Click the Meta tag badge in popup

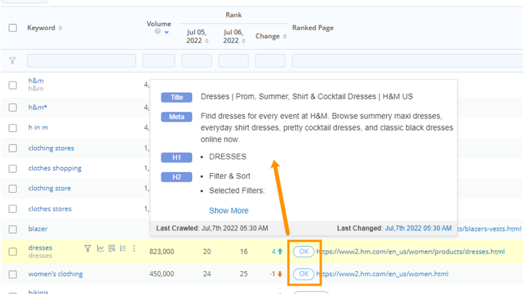[177, 117]
